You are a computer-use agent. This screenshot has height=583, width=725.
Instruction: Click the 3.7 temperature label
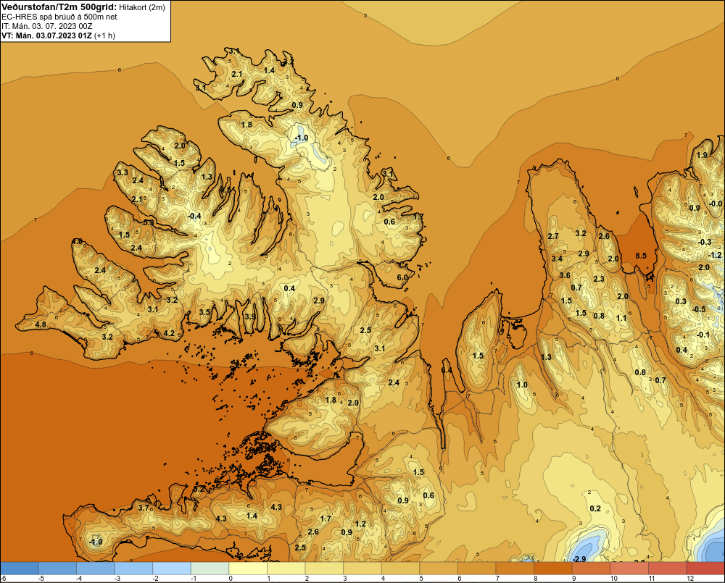pyautogui.click(x=144, y=508)
